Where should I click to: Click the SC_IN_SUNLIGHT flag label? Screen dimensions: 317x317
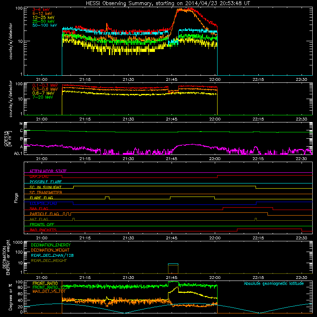[45, 187]
